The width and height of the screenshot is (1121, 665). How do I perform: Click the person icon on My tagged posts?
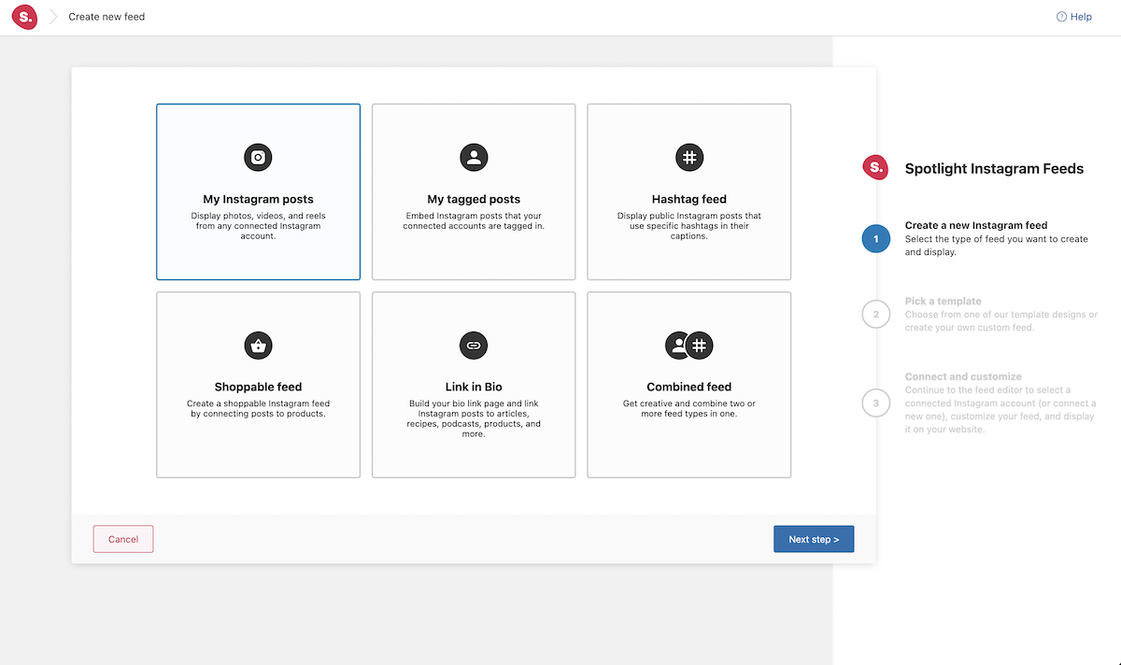[474, 157]
